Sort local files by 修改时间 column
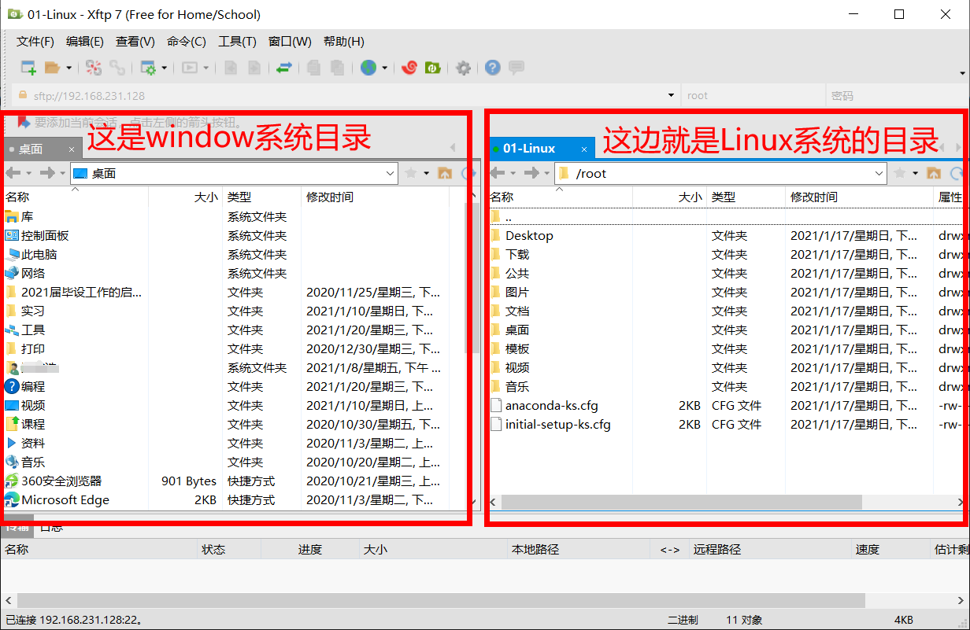The width and height of the screenshot is (970, 630). pyautogui.click(x=375, y=197)
